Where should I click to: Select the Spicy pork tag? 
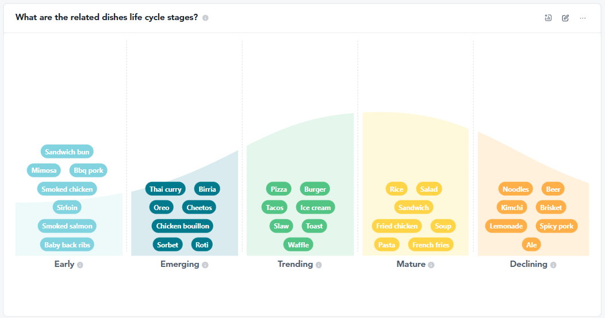coord(556,226)
